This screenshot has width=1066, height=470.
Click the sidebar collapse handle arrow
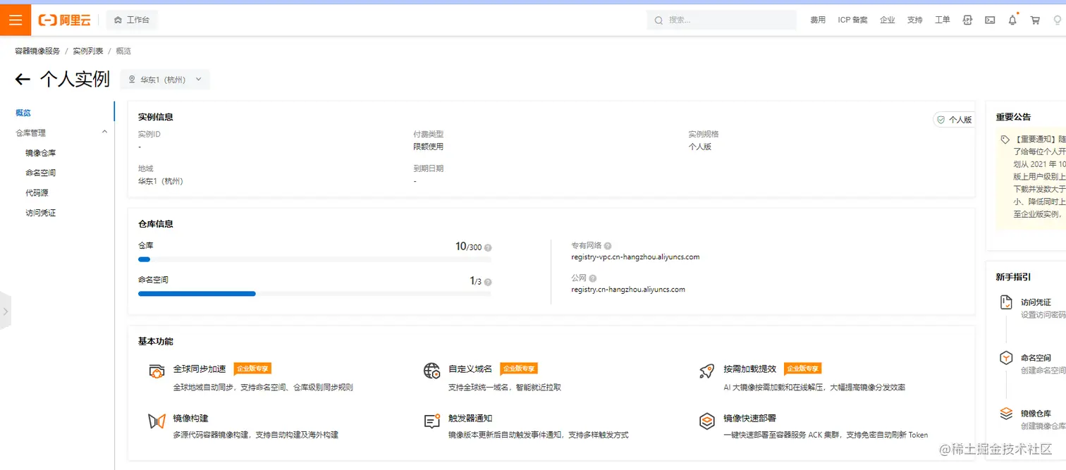point(6,311)
